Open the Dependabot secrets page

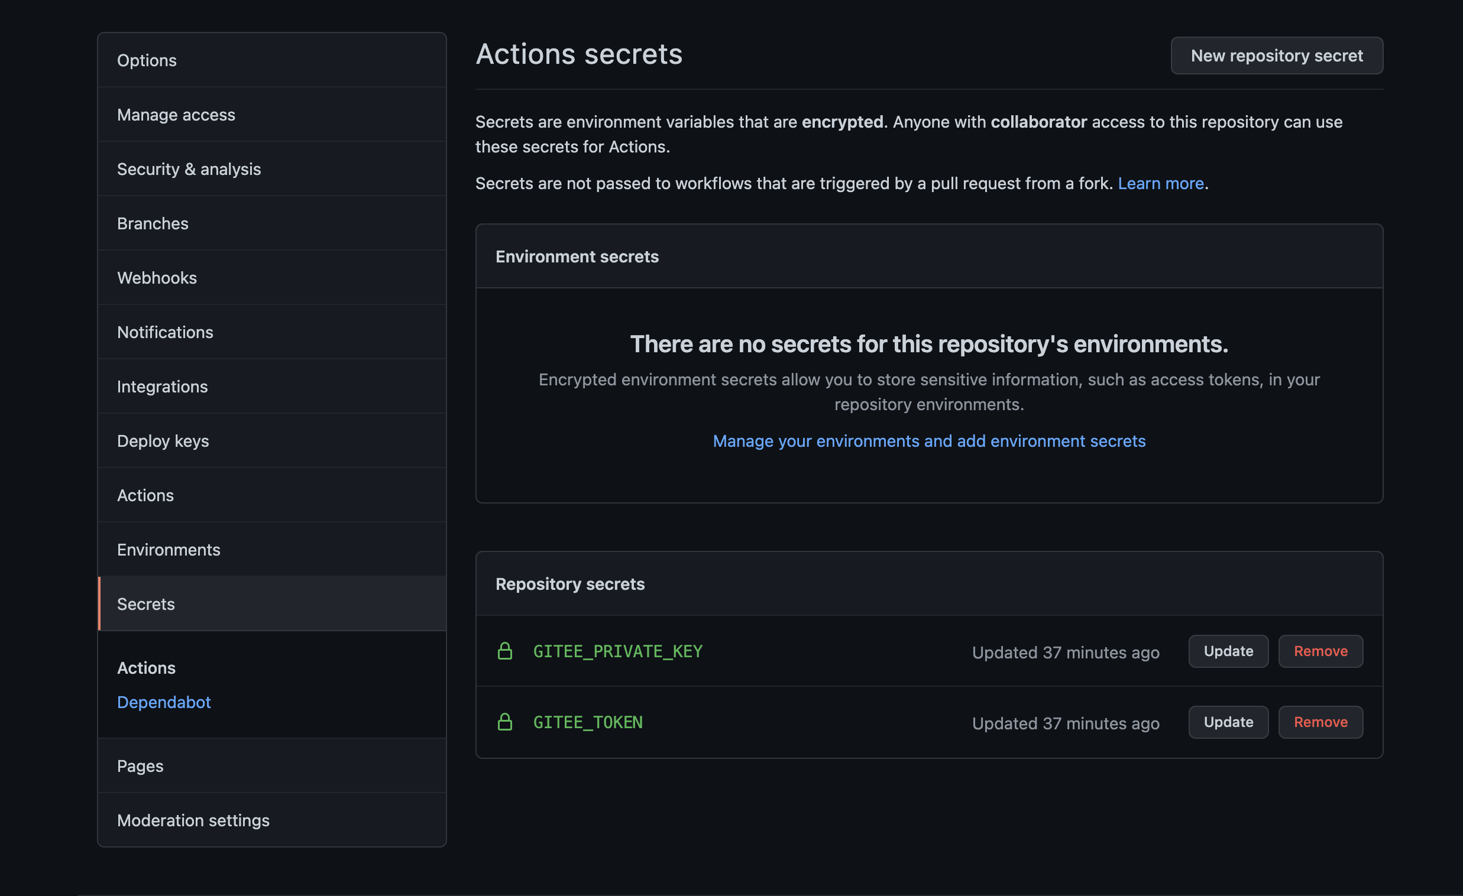coord(164,702)
